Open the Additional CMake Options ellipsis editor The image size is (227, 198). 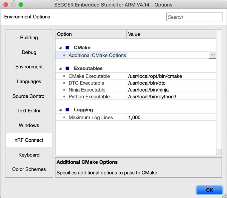coord(212,55)
